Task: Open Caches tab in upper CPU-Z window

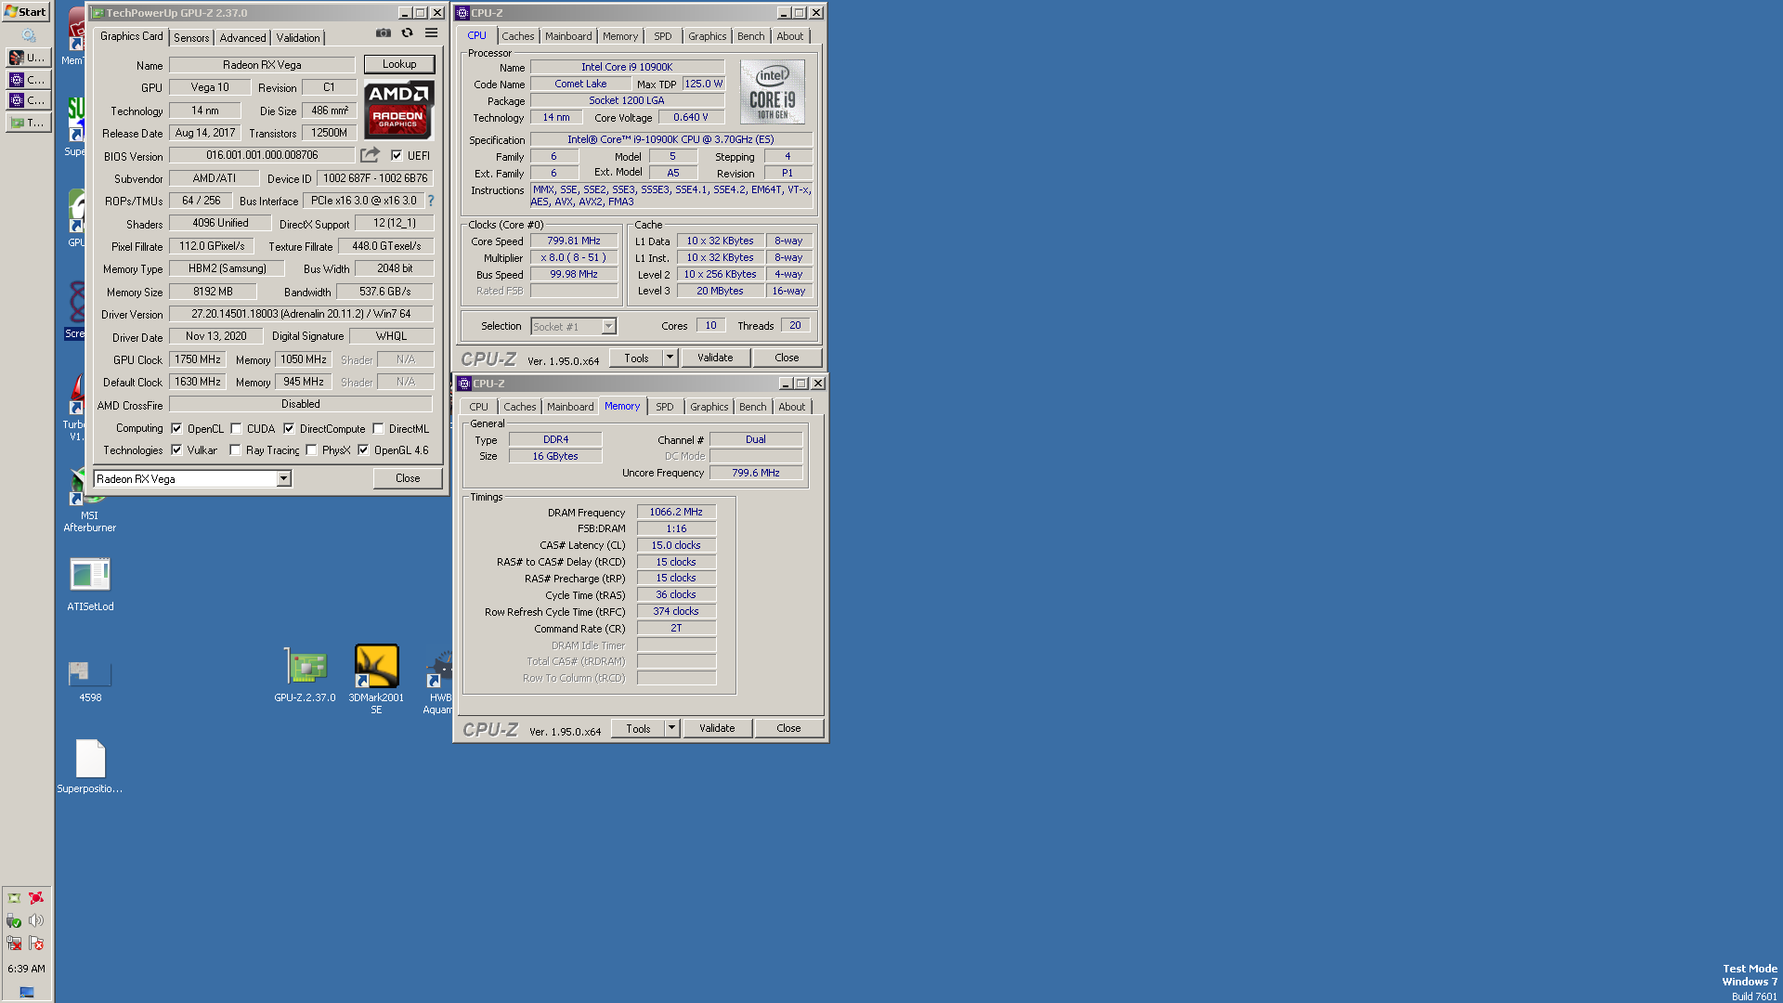Action: click(518, 36)
